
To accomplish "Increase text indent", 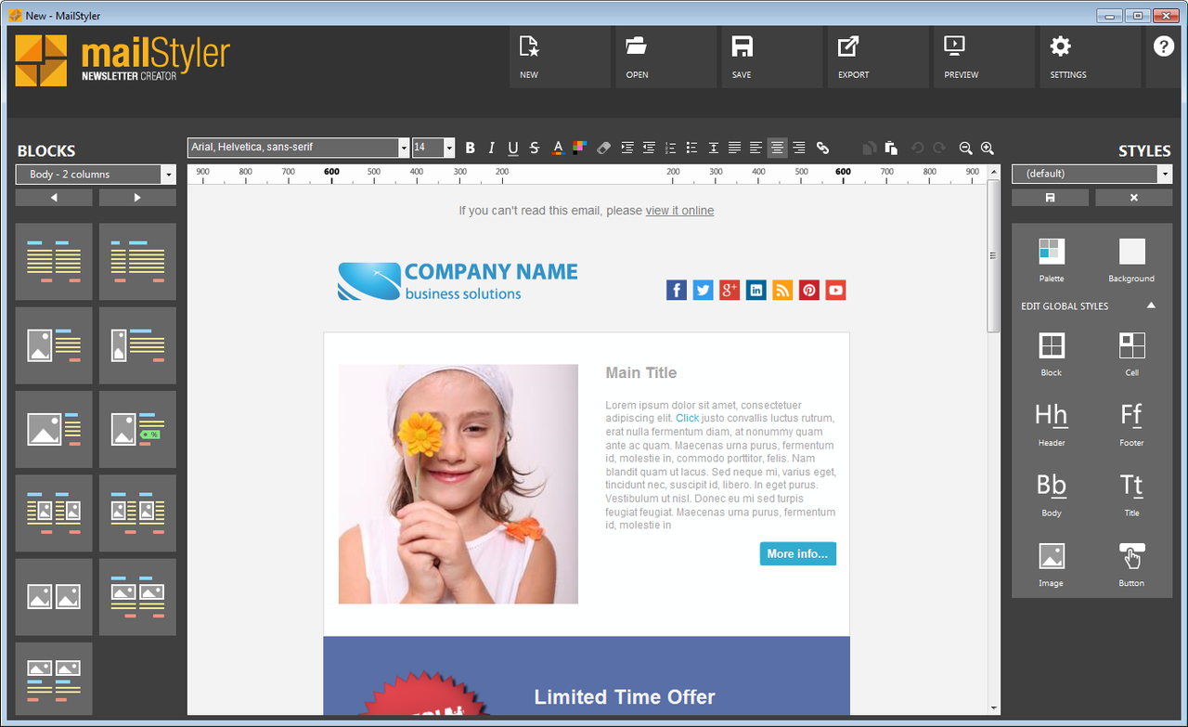I will tap(627, 148).
